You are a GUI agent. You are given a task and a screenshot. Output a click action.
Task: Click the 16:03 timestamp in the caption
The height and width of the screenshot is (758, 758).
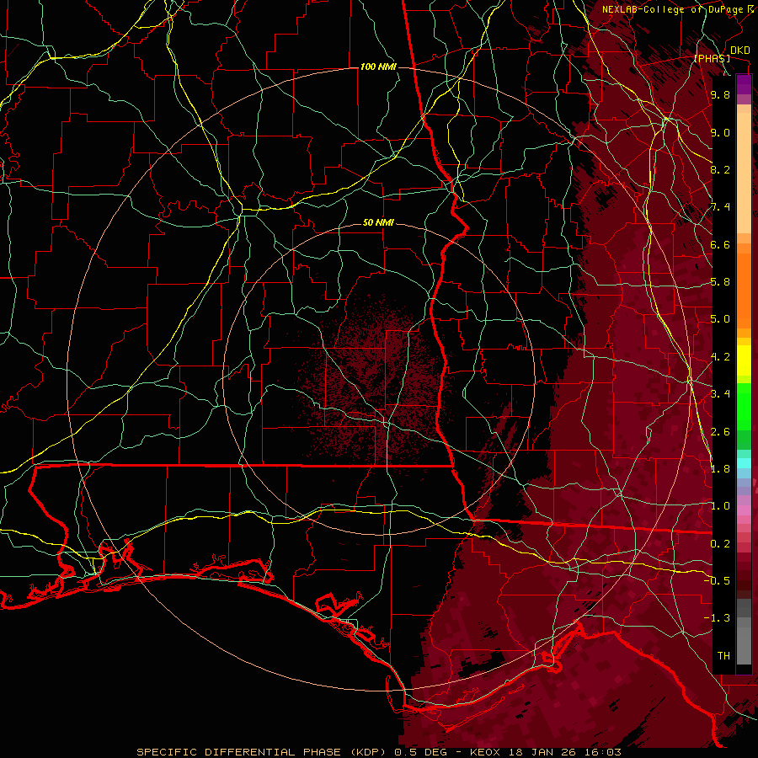604,752
